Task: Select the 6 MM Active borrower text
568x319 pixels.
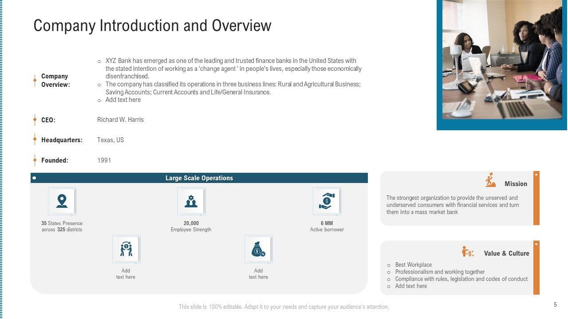Action: (x=327, y=226)
